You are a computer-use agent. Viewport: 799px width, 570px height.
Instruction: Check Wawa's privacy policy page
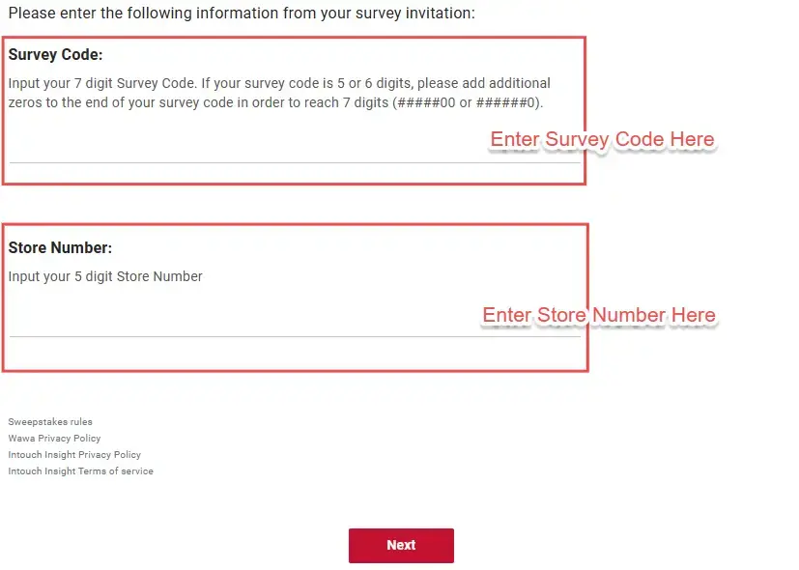(x=54, y=438)
